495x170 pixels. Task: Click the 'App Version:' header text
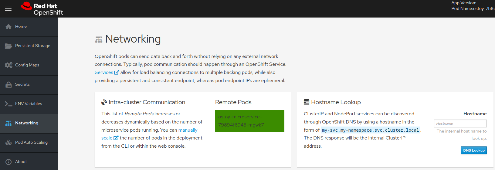point(464,3)
